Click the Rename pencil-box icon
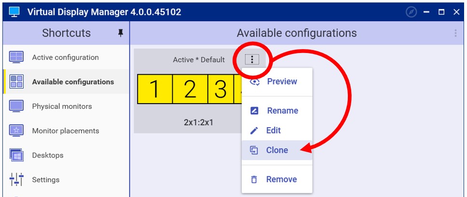The width and height of the screenshot is (467, 197). (254, 111)
